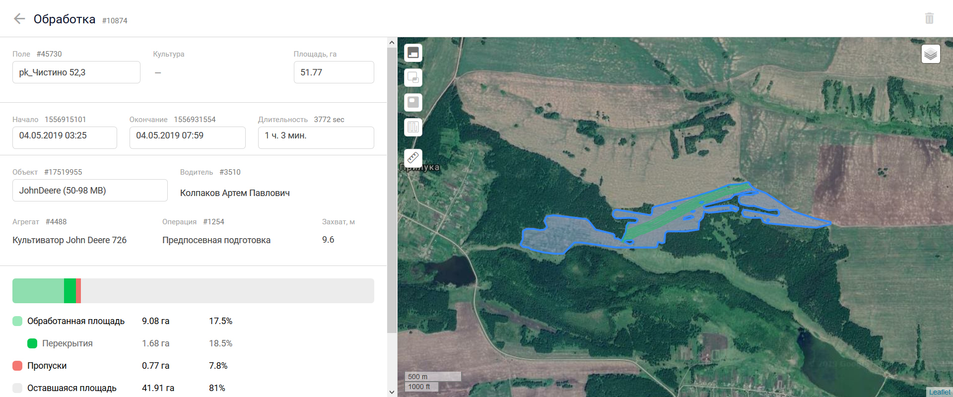The image size is (953, 397).
Task: Click the light green Обработанная площадь swatch
Action: point(17,321)
